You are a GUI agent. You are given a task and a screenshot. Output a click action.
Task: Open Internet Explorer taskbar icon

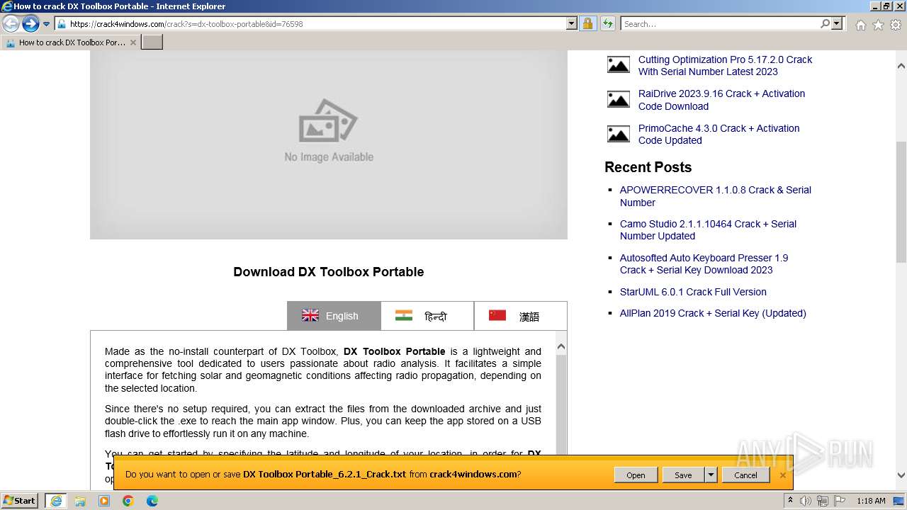click(56, 501)
